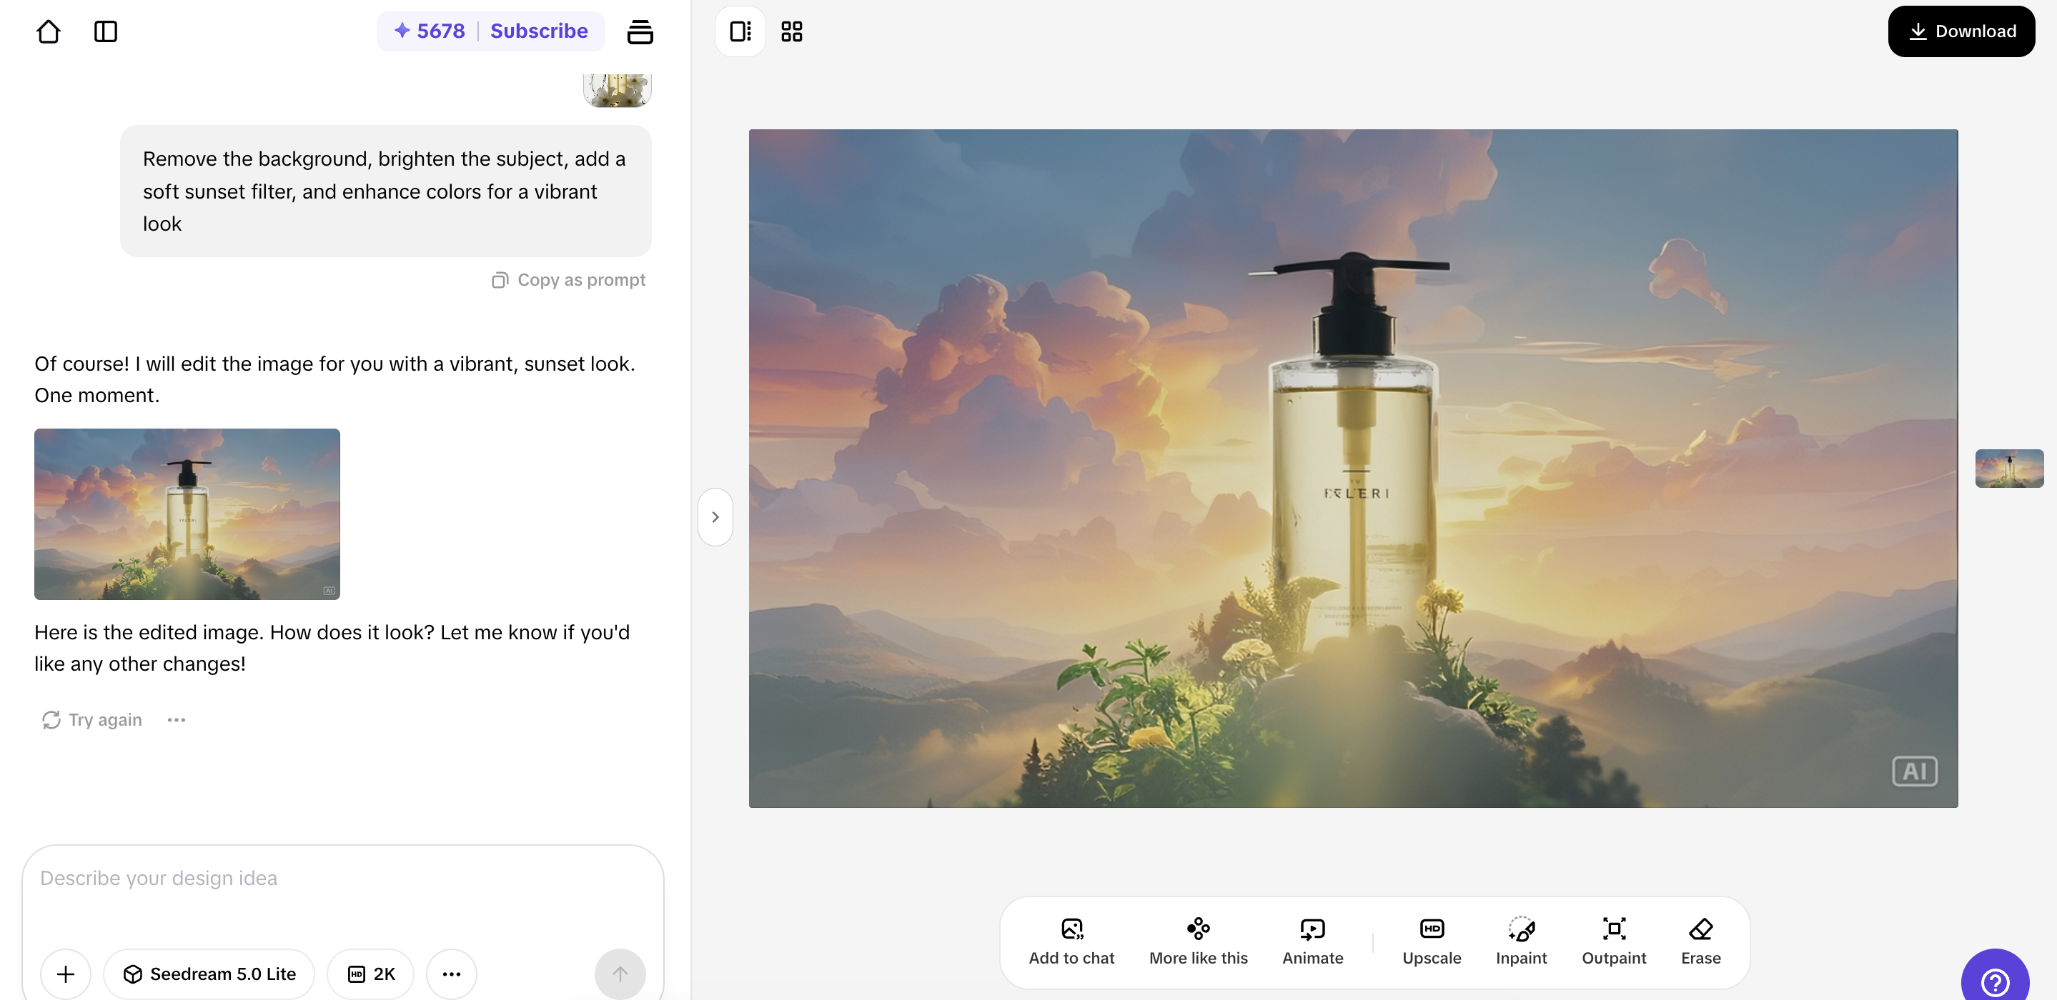Viewport: 2057px width, 1000px height.
Task: Collapse chat panel with chevron arrow
Action: [x=715, y=517]
